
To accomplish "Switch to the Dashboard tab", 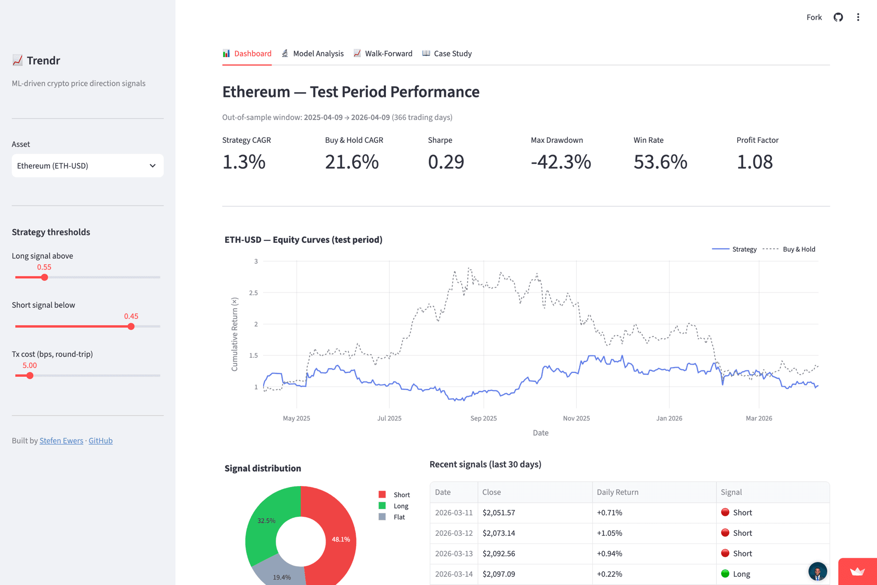I will point(247,54).
